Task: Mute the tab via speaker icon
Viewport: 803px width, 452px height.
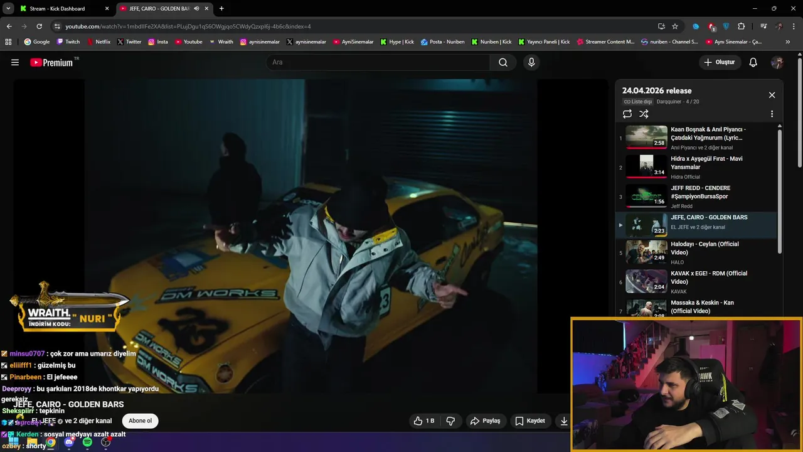Action: 196,8
